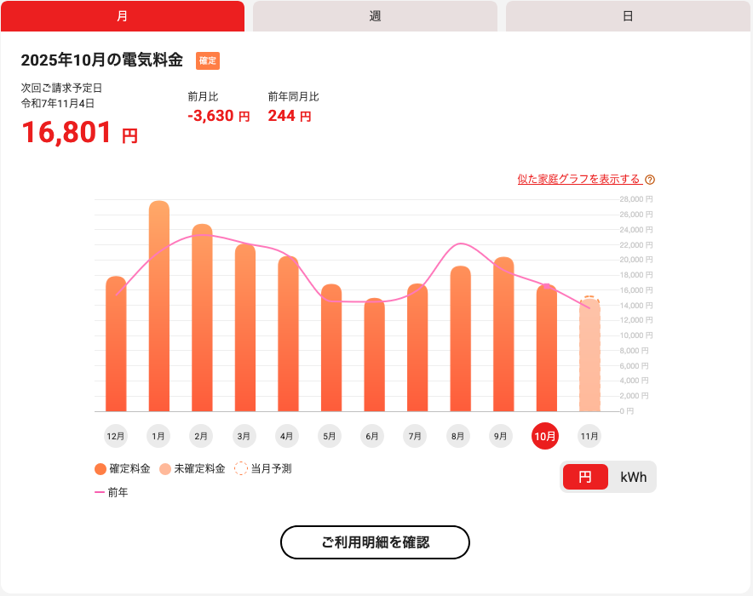Click the help question mark icon
Viewport: 753px width, 596px height.
tap(650, 180)
